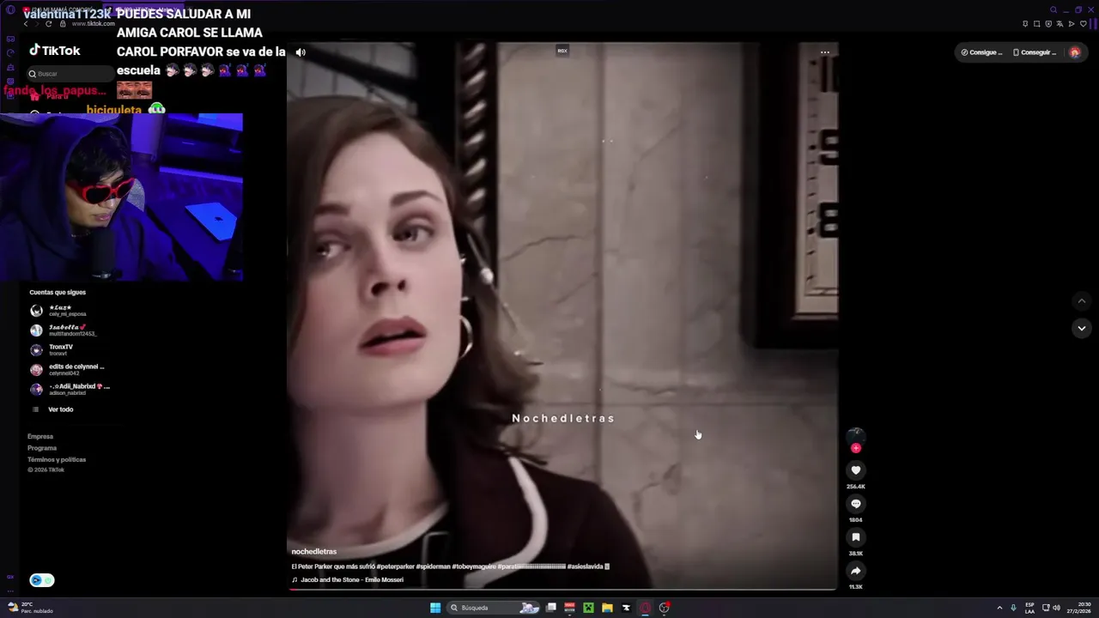This screenshot has width=1099, height=618.
Task: Click the TikTok Buscar search field
Action: [70, 74]
